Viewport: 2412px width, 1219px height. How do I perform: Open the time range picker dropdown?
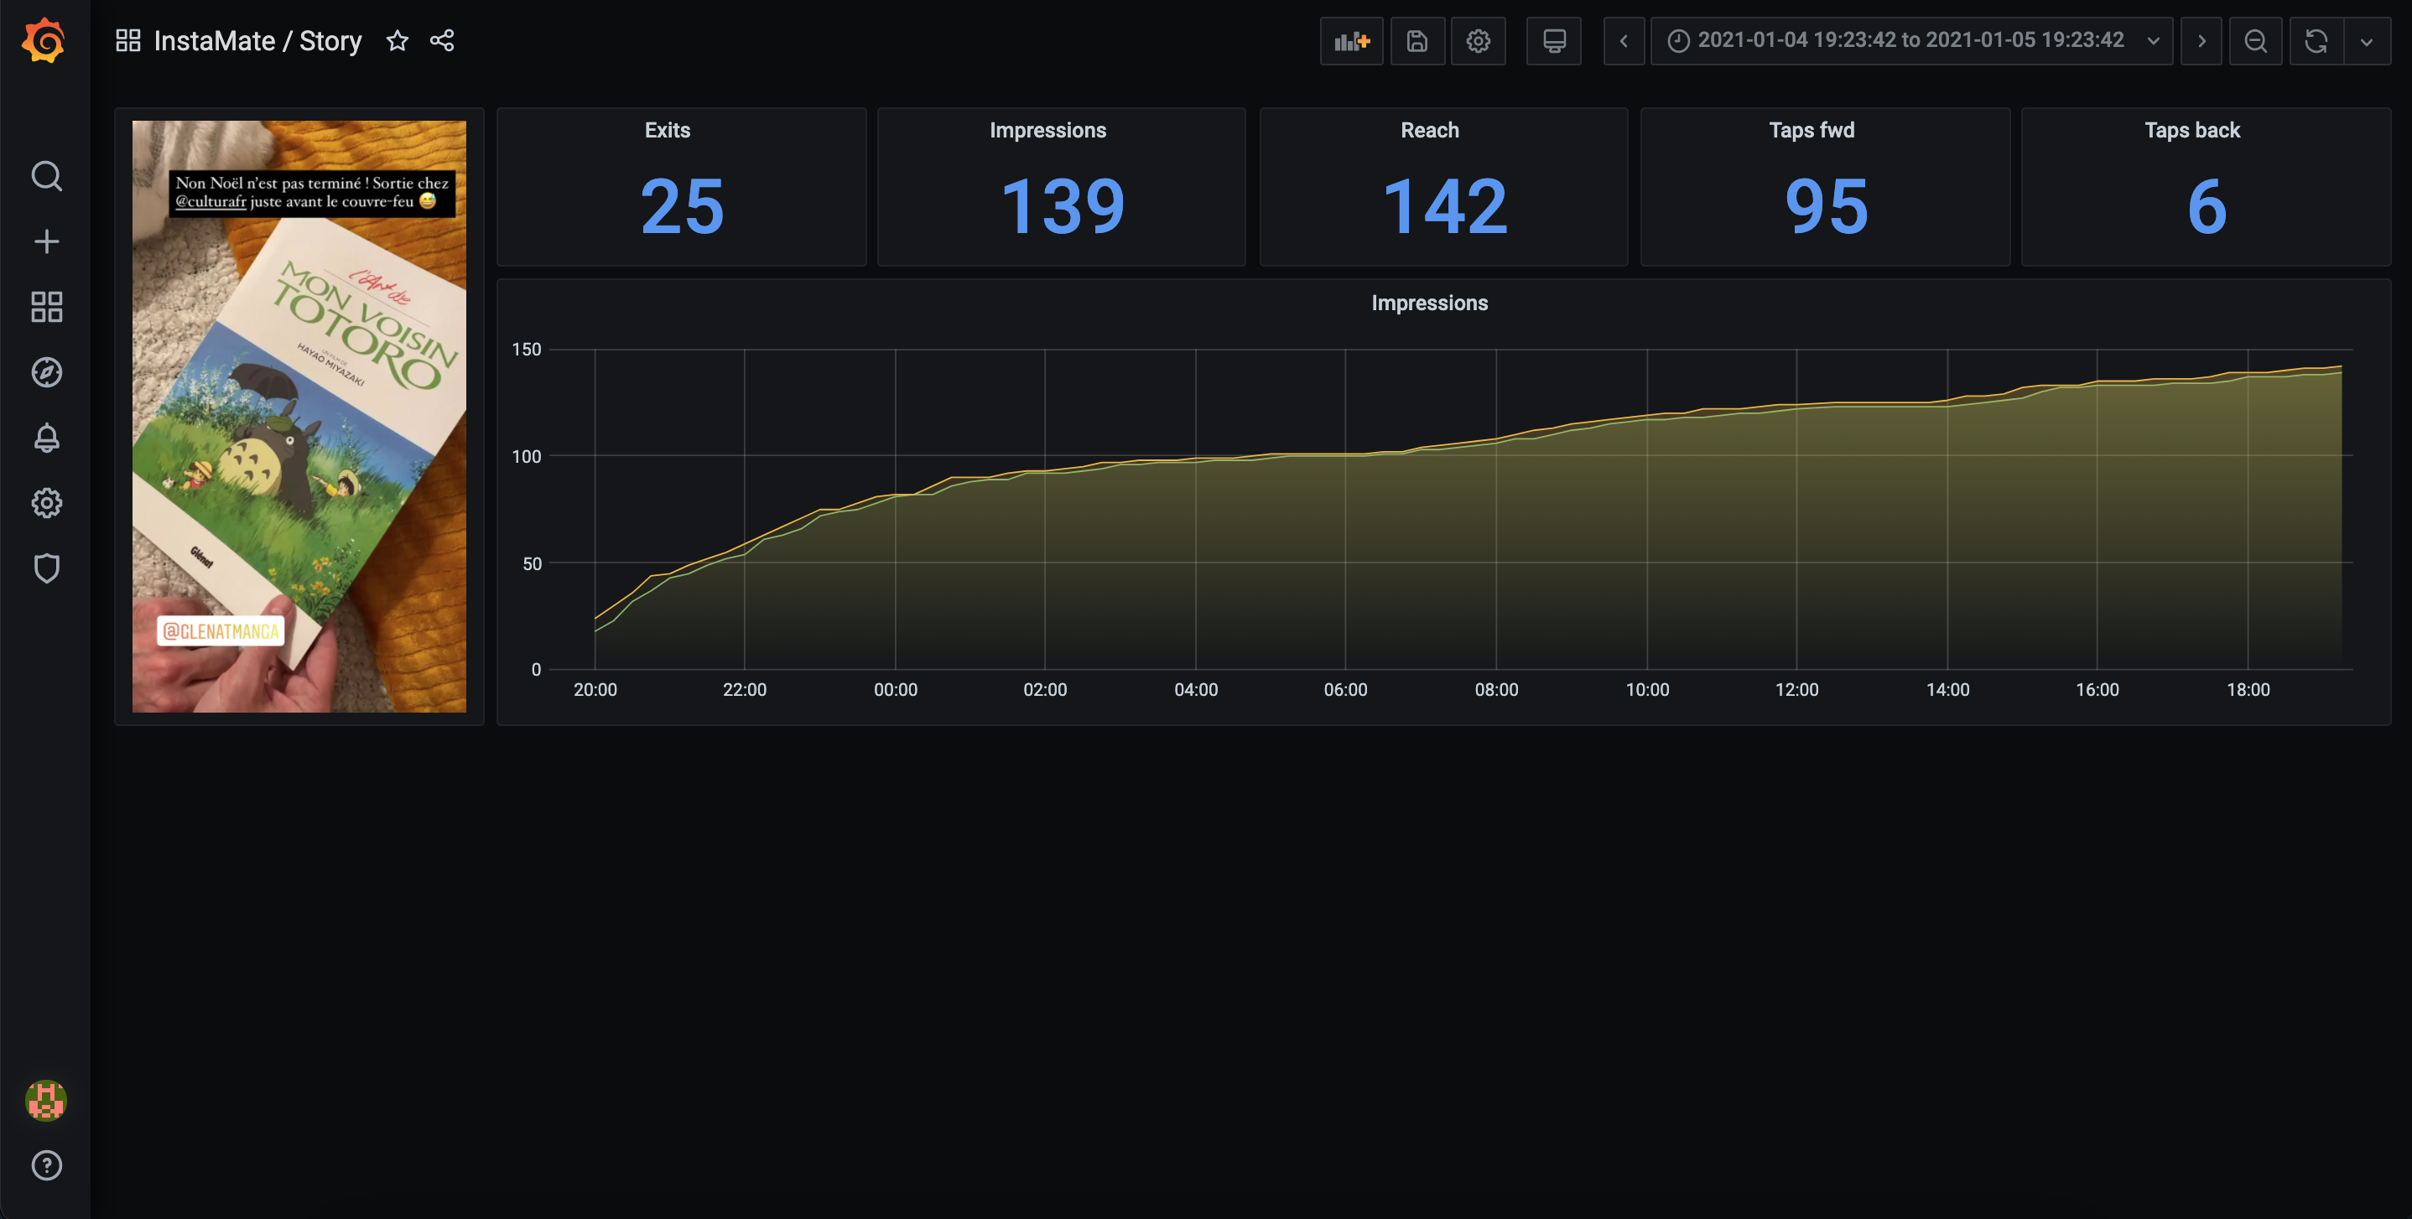pos(1910,41)
